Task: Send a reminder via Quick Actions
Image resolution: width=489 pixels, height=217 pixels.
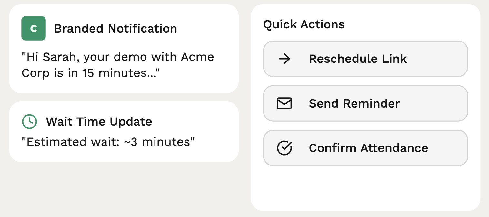Action: pyautogui.click(x=365, y=103)
